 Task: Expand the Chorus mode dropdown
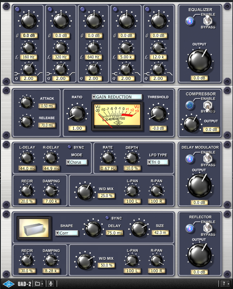pyautogui.click(x=77, y=162)
